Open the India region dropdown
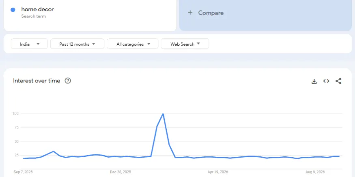This screenshot has height=177, width=355. pyautogui.click(x=30, y=44)
